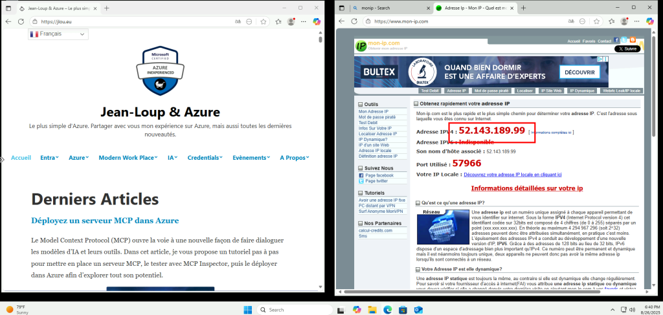Open article Déployez un serveur MCP dans Azure

click(x=105, y=221)
